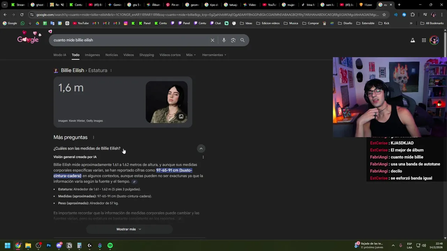Reload the page
The width and height of the screenshot is (447, 251).
(22, 15)
